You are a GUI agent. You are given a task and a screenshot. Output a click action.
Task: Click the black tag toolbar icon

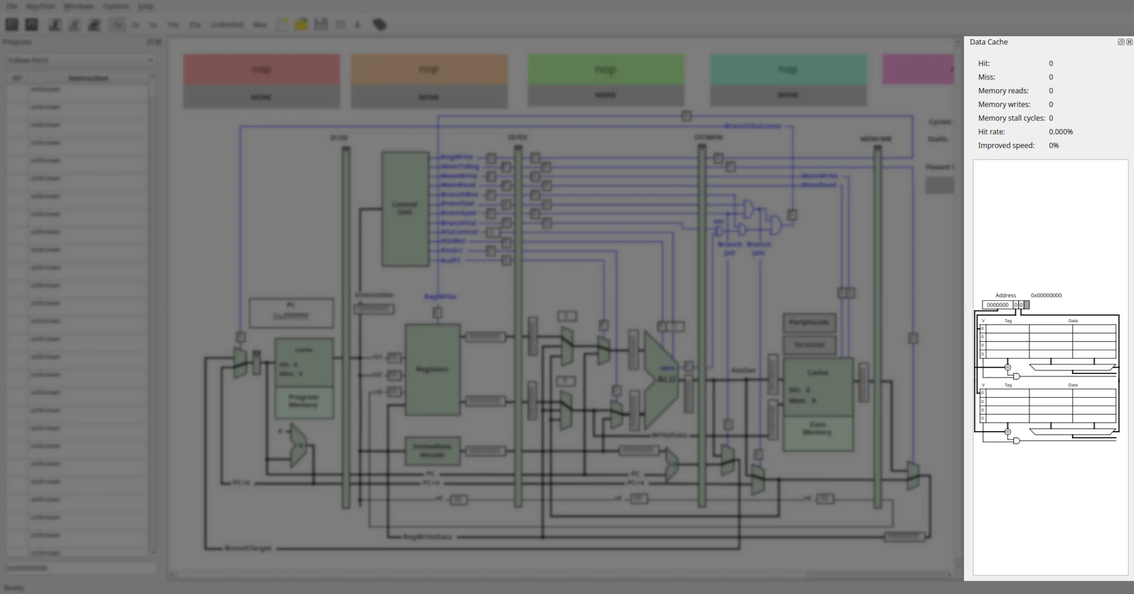380,25
